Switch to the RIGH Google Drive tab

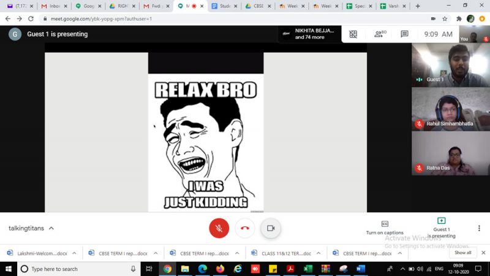[122, 6]
